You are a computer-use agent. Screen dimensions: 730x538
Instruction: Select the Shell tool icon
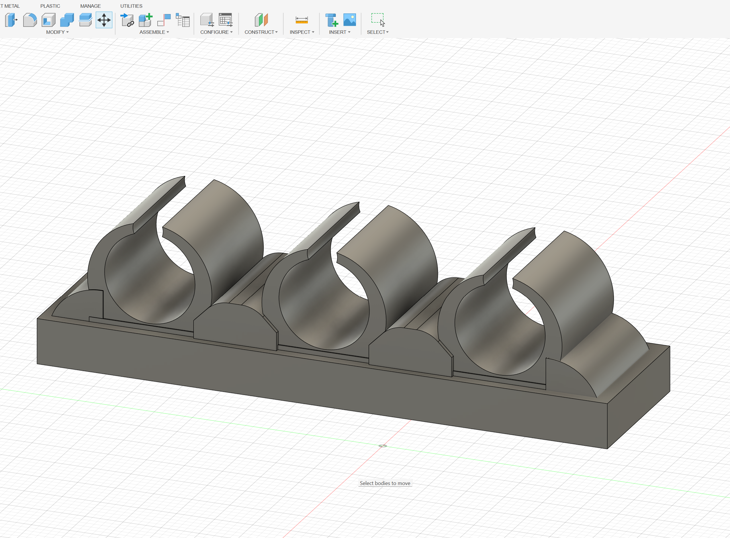point(48,20)
